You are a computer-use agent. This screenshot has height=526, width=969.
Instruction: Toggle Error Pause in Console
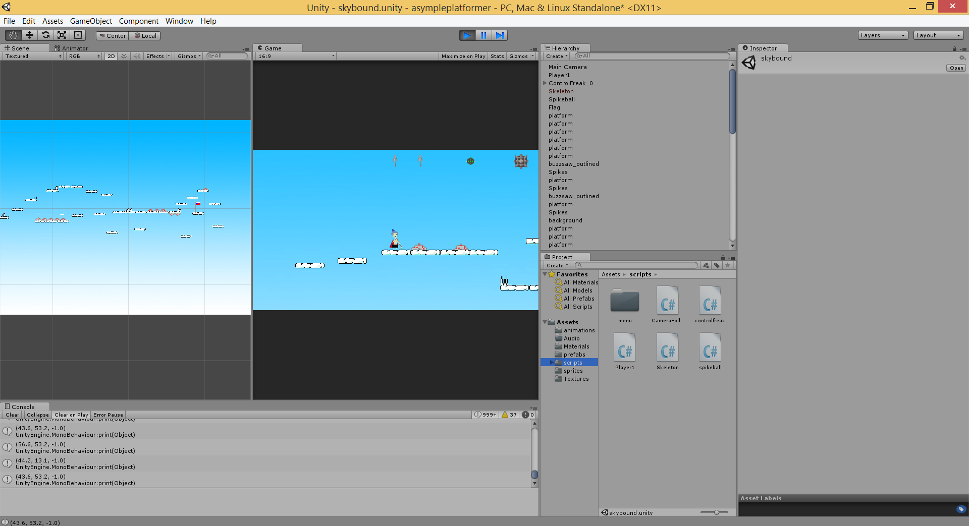[x=108, y=415]
